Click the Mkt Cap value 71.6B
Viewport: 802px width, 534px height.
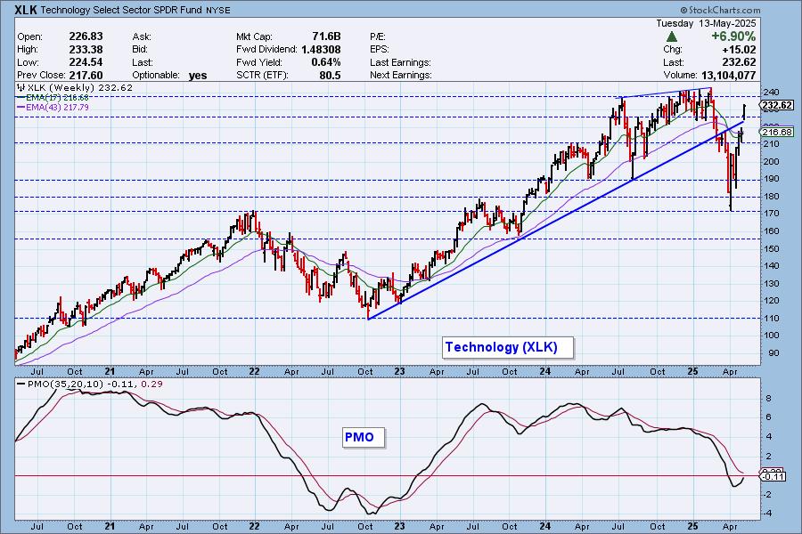pyautogui.click(x=326, y=36)
